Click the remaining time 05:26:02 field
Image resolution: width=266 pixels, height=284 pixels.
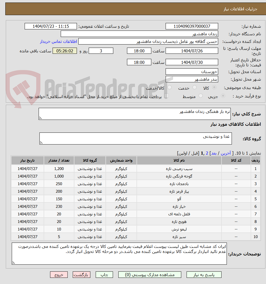pyautogui.click(x=65, y=51)
